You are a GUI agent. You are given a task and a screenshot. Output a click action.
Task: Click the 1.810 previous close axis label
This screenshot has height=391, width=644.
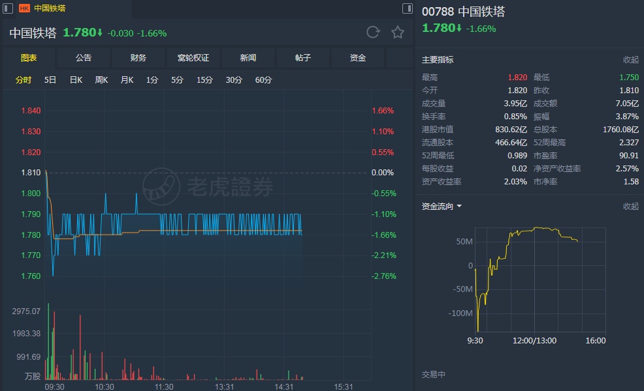tap(31, 173)
